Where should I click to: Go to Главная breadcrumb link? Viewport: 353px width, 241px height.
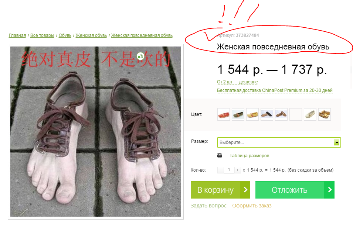pyautogui.click(x=17, y=35)
